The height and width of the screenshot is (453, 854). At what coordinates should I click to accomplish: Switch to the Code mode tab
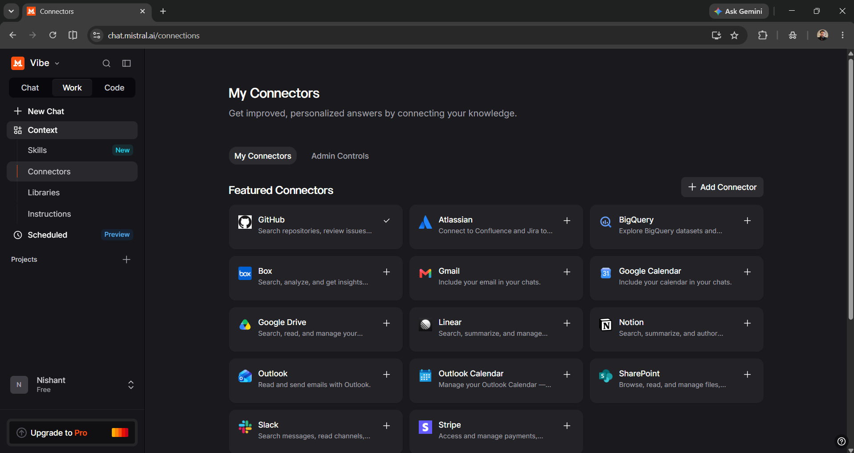tap(114, 88)
